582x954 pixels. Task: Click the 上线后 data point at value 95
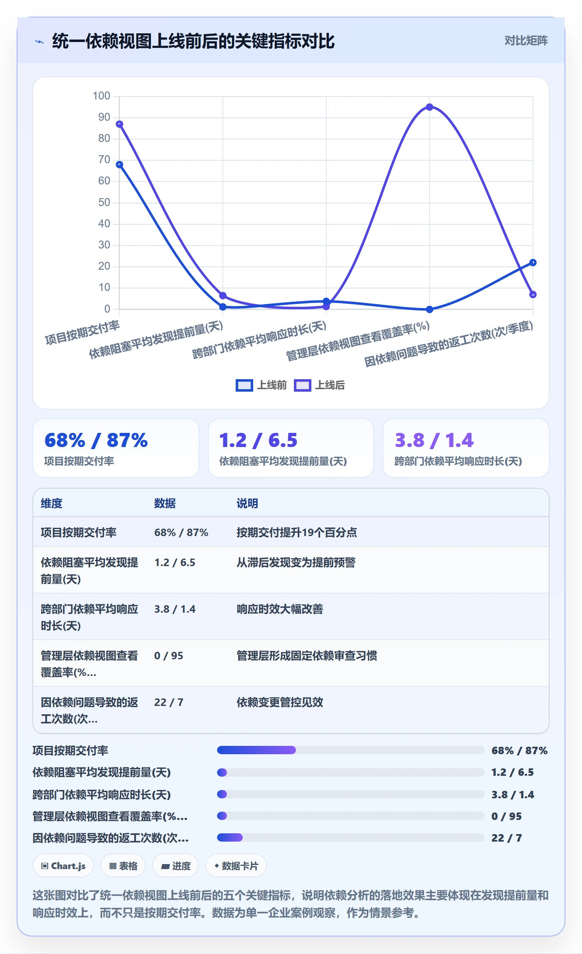(x=429, y=107)
